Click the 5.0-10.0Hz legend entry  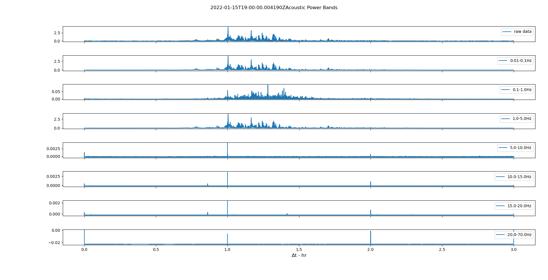pos(520,148)
